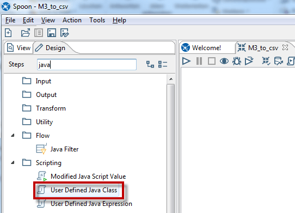Collapse the Flow folder
Screen dimensions: 295x213
tap(13, 136)
